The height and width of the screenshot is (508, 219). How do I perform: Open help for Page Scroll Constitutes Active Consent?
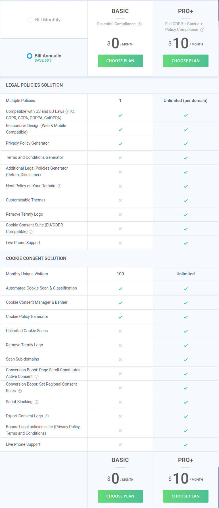tap(37, 376)
